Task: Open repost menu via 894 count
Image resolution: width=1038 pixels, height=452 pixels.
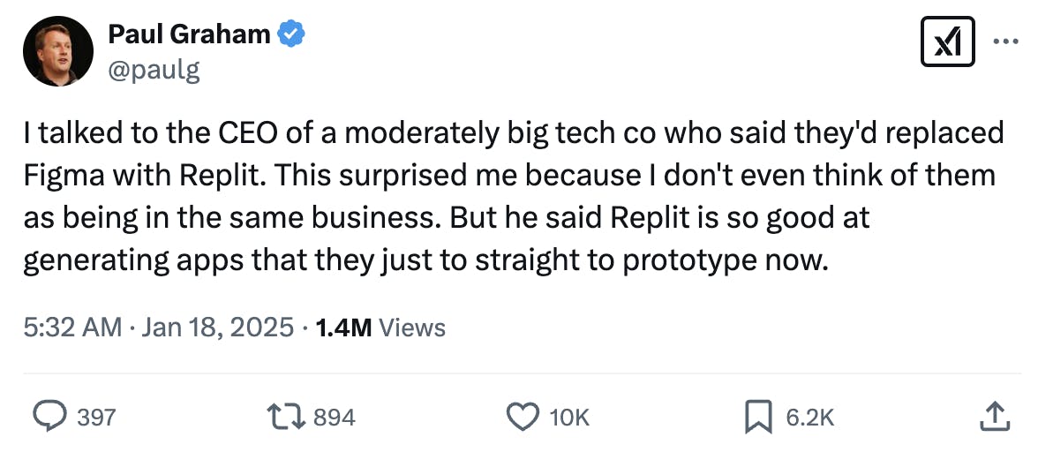Action: coord(335,417)
